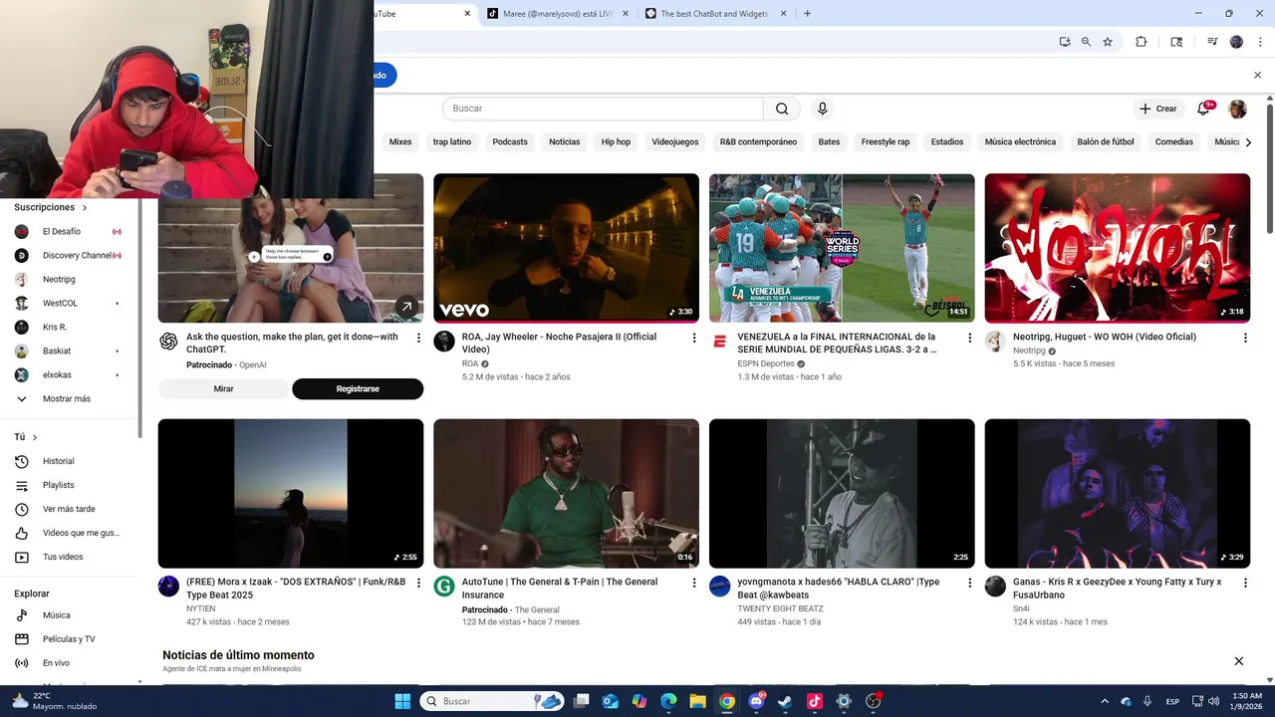Open options for ROA Noche Pasajera II video

[694, 338]
